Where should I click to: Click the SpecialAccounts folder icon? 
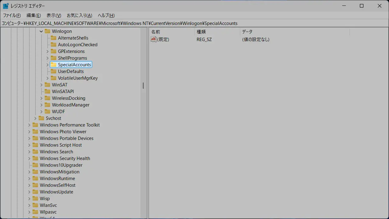click(53, 65)
